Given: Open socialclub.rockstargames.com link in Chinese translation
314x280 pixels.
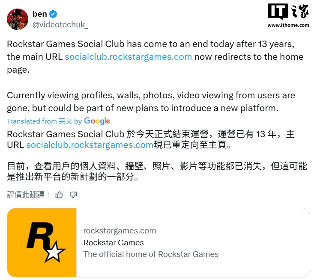Looking at the screenshot, I should coord(90,145).
